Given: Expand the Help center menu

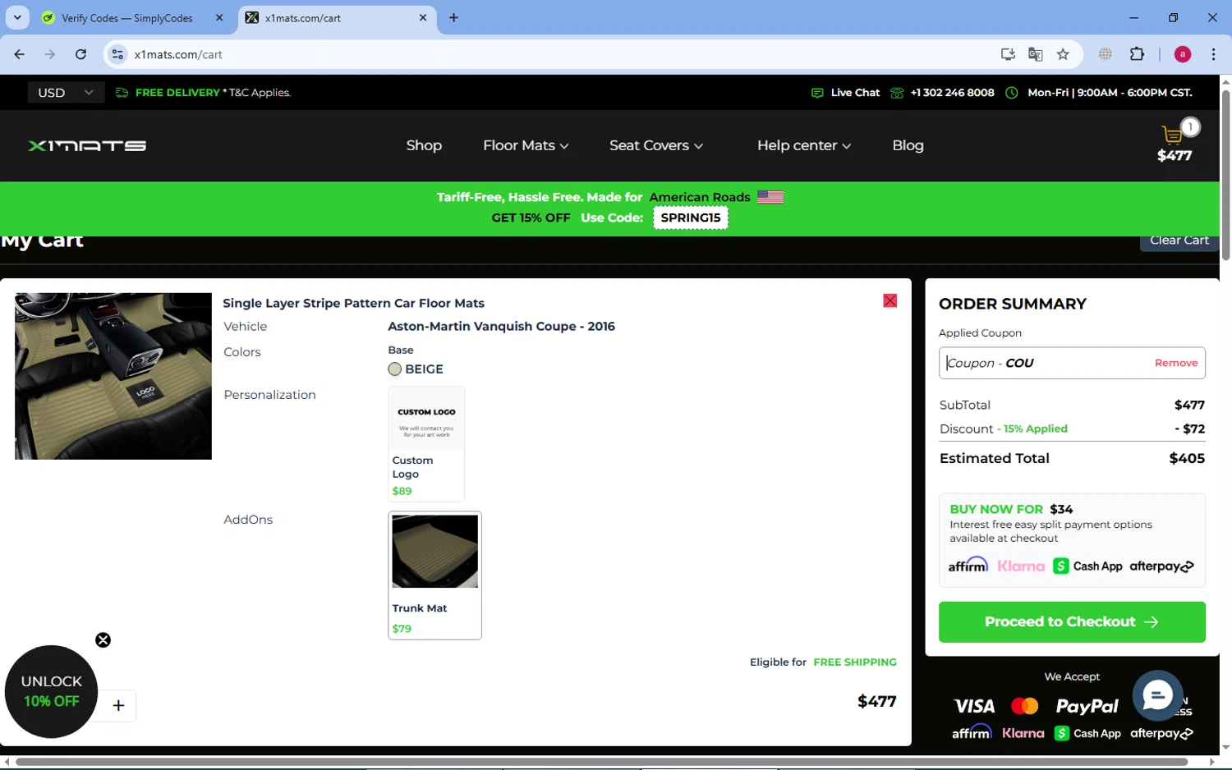Looking at the screenshot, I should [804, 145].
